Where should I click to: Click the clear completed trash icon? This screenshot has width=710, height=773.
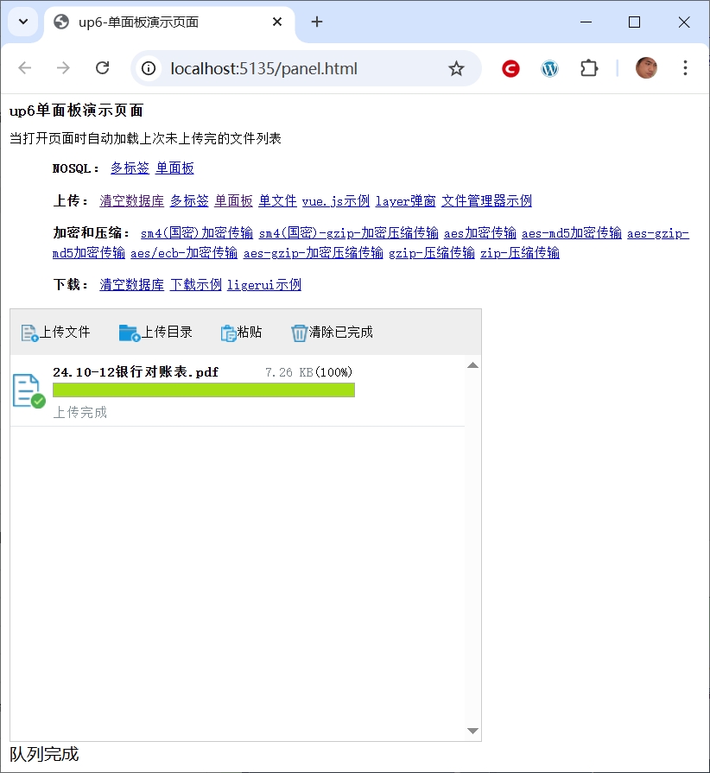[x=299, y=333]
